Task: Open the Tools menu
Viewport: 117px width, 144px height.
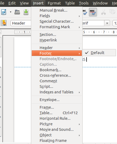Action: pyautogui.click(x=84, y=3)
